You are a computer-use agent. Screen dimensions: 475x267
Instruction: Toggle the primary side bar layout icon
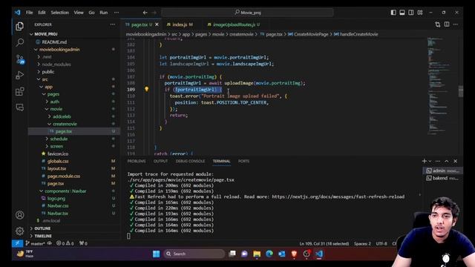click(393, 13)
